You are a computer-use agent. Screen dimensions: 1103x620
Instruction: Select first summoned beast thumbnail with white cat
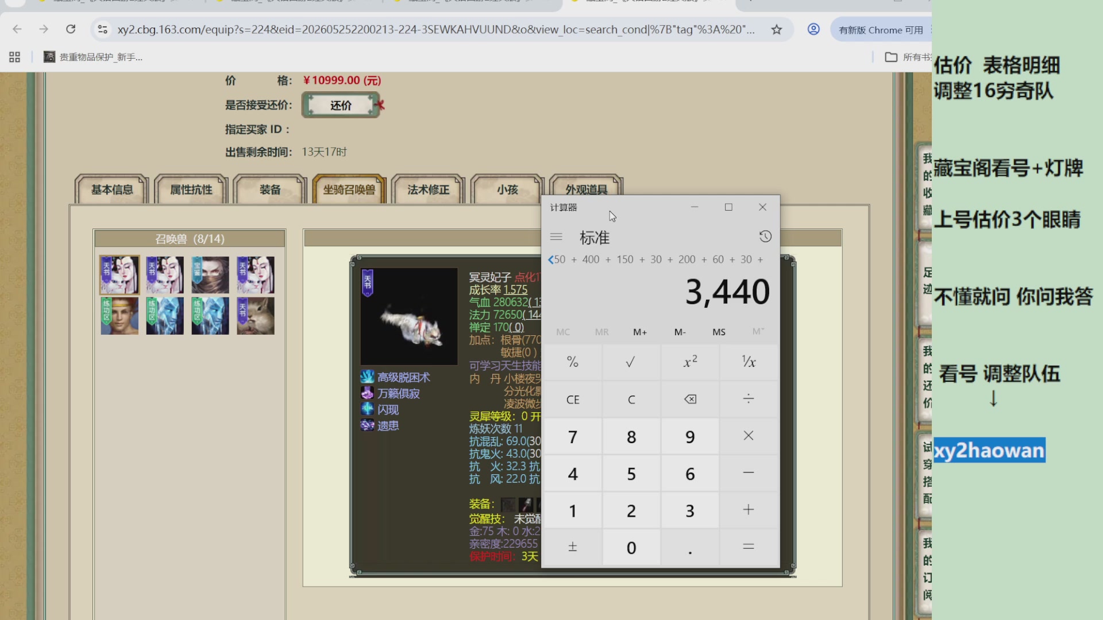point(119,275)
